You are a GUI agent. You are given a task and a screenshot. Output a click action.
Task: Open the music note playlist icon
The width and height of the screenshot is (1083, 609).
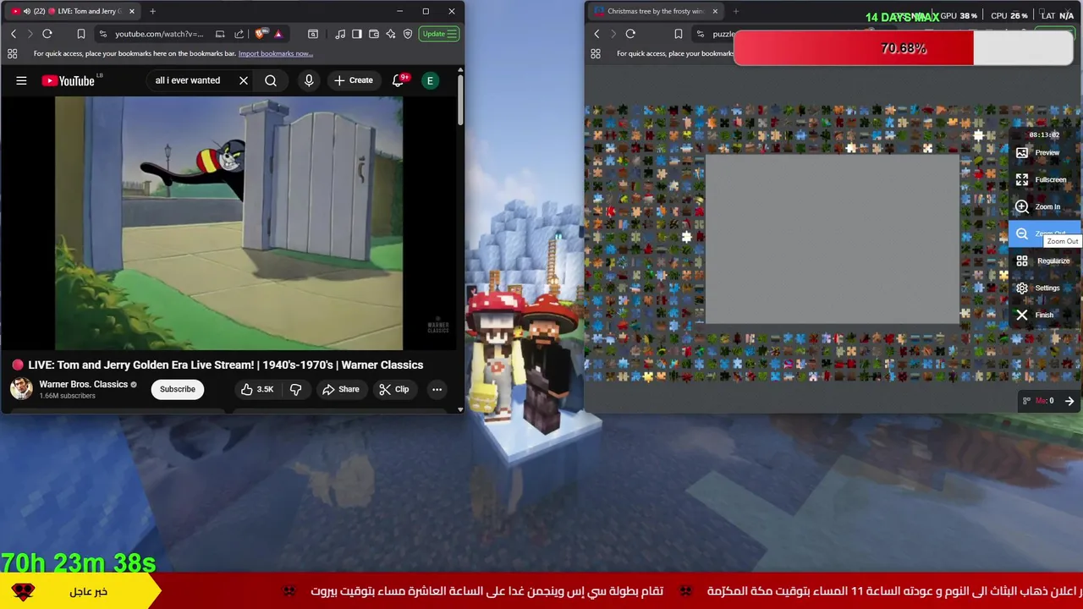click(x=340, y=34)
